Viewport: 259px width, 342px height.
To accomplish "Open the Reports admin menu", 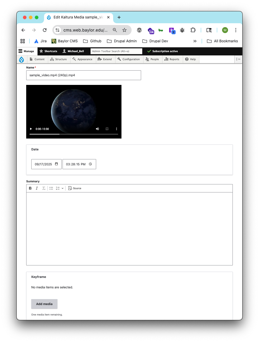I will click(x=172, y=59).
